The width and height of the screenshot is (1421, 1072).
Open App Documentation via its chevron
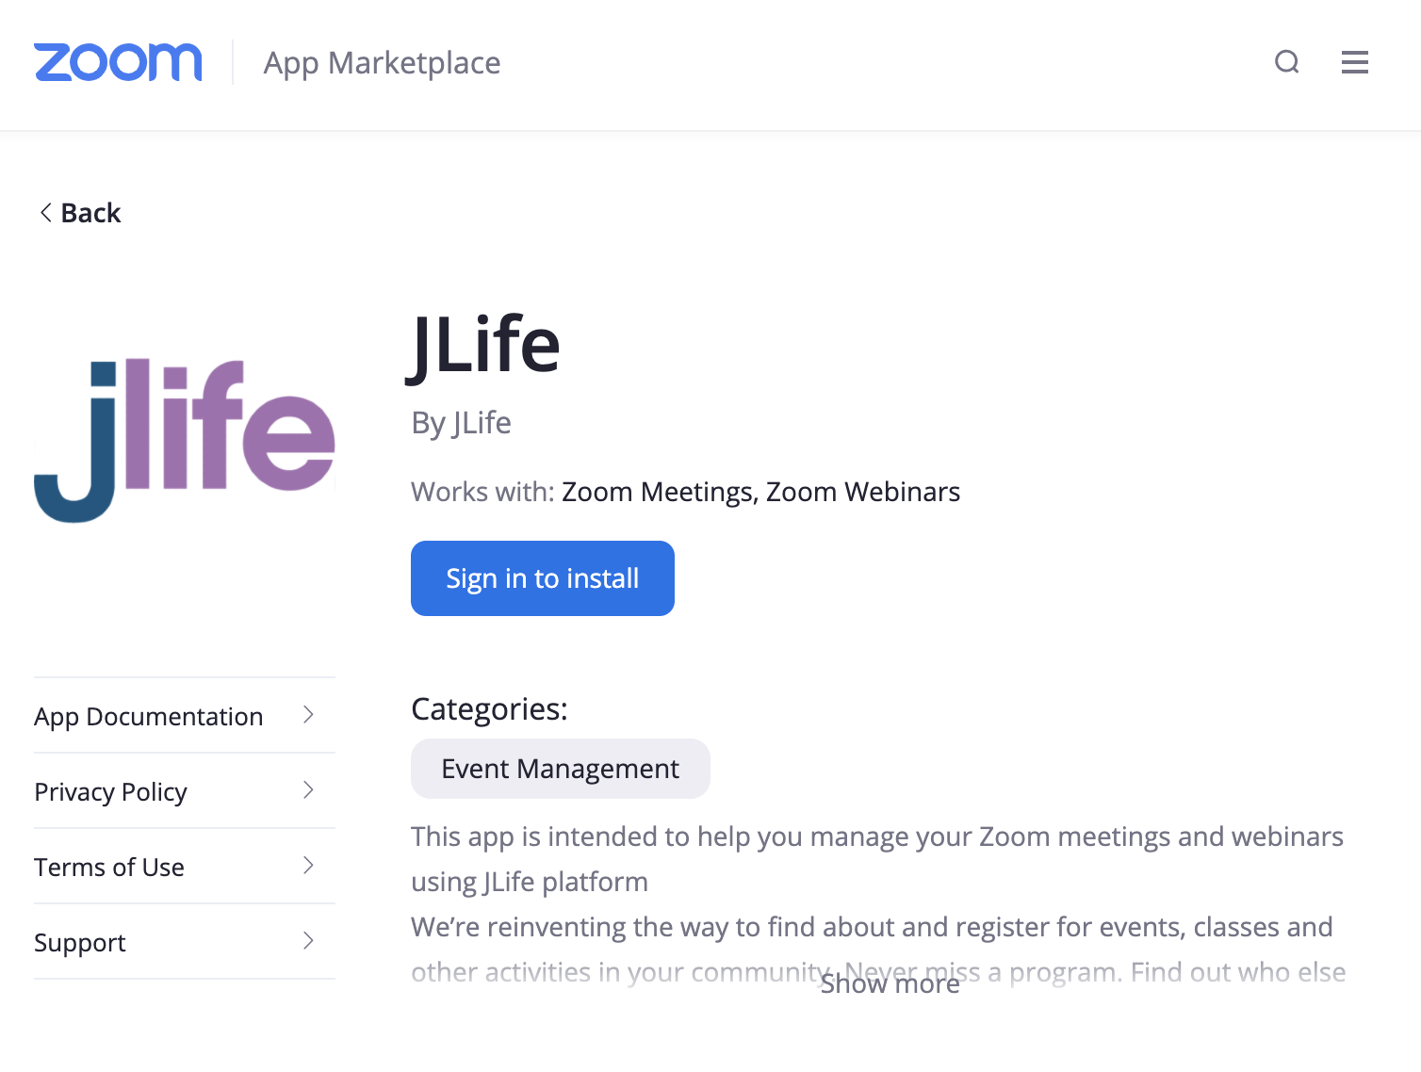[x=308, y=716]
